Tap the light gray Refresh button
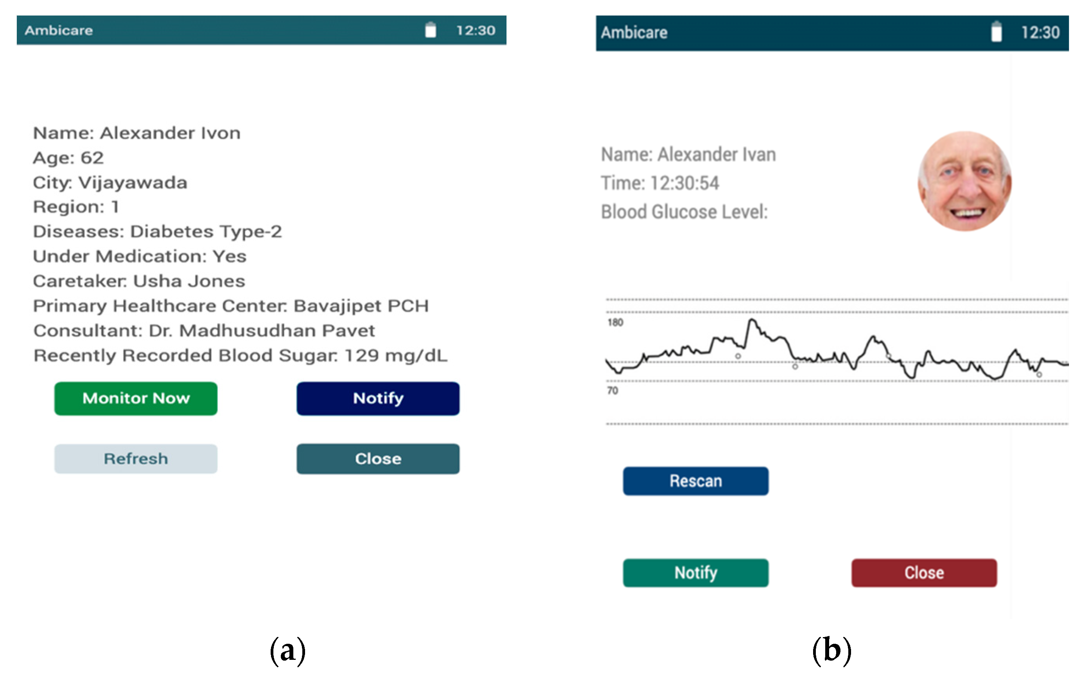This screenshot has width=1081, height=679. pos(136,459)
